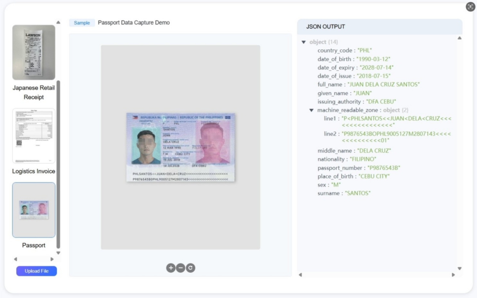Zoom out of the passport image
477x298 pixels.
[180, 268]
